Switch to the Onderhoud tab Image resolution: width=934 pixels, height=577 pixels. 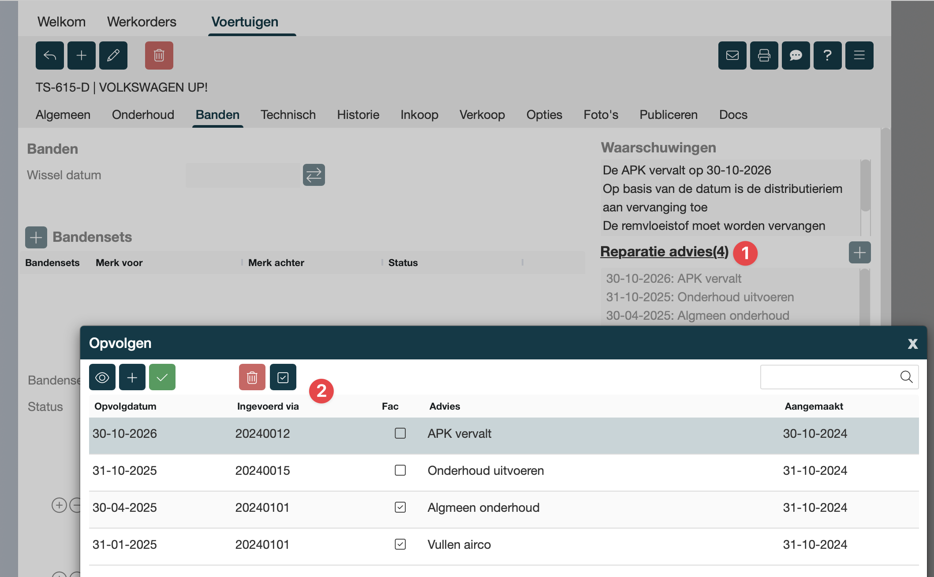(143, 115)
